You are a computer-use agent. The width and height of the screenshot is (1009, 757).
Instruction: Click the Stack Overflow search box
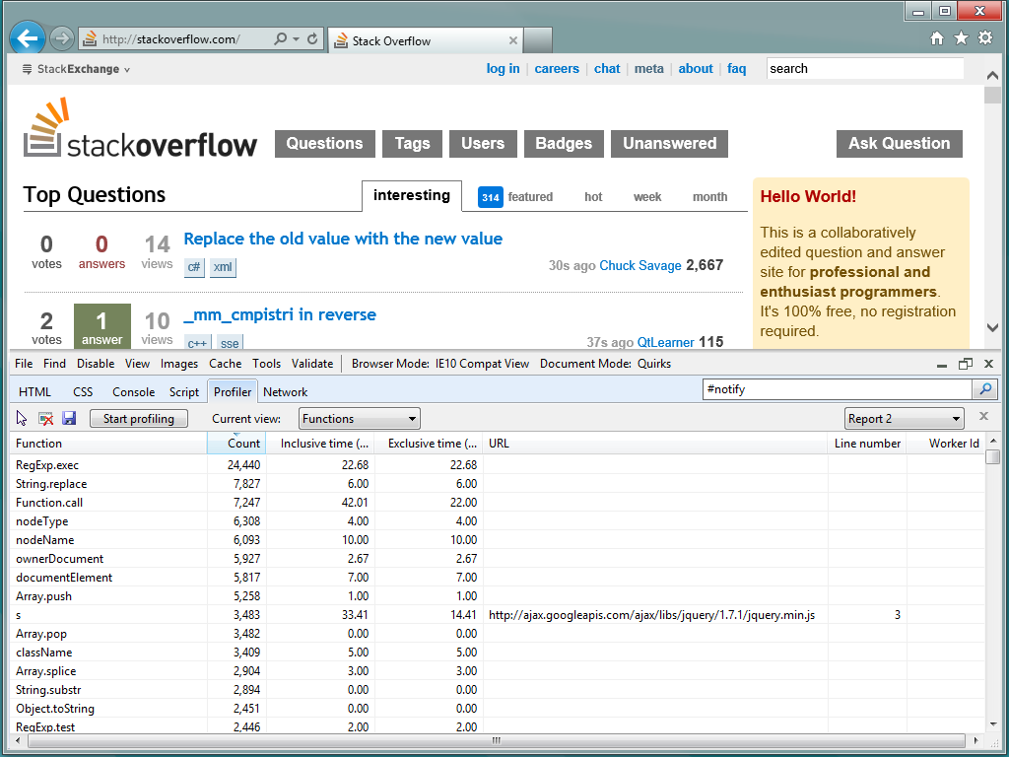pyautogui.click(x=865, y=69)
